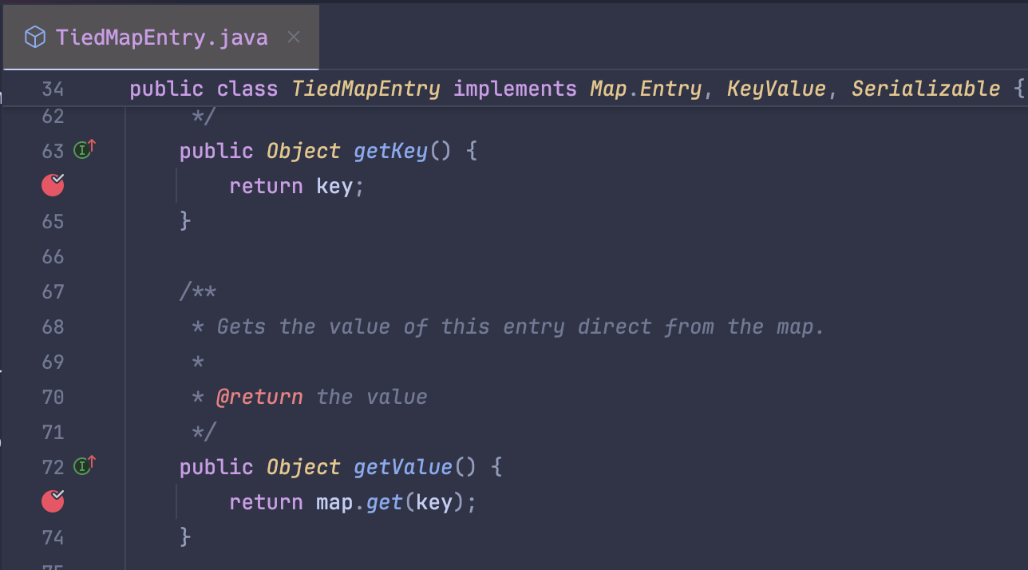Click the red mutation-coverage icon beside getValue's return
The image size is (1028, 570).
tap(52, 501)
